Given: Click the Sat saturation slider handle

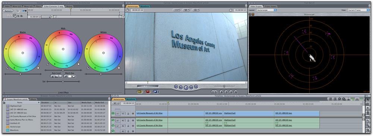Looking at the screenshot, I should (x=63, y=82).
